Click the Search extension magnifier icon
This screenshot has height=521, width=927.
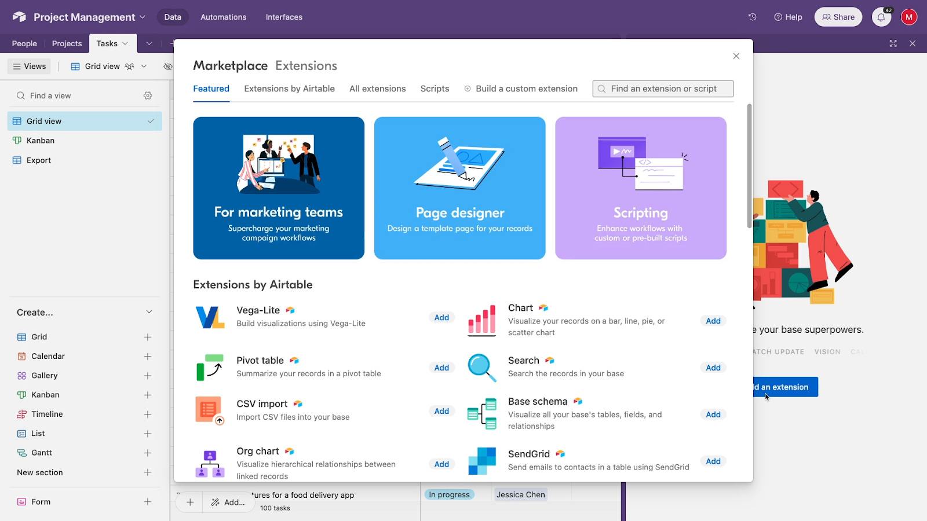[481, 368]
